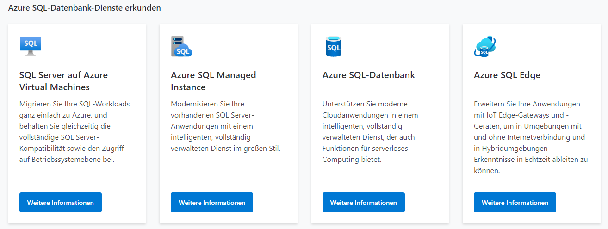This screenshot has width=608, height=229.
Task: Select Weitere Informationen for Azure SQL Edge
Action: (515, 203)
